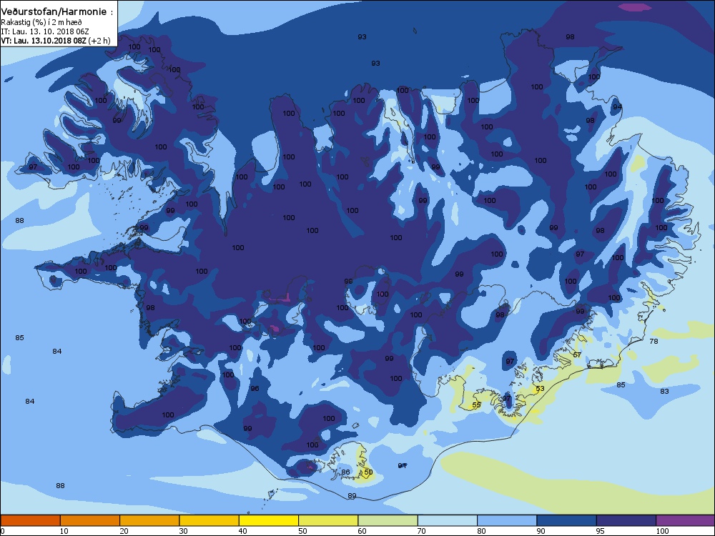Image resolution: width=715 pixels, height=536 pixels.
Task: Pick the 20–30 amber legend swatch
Action: (149, 520)
